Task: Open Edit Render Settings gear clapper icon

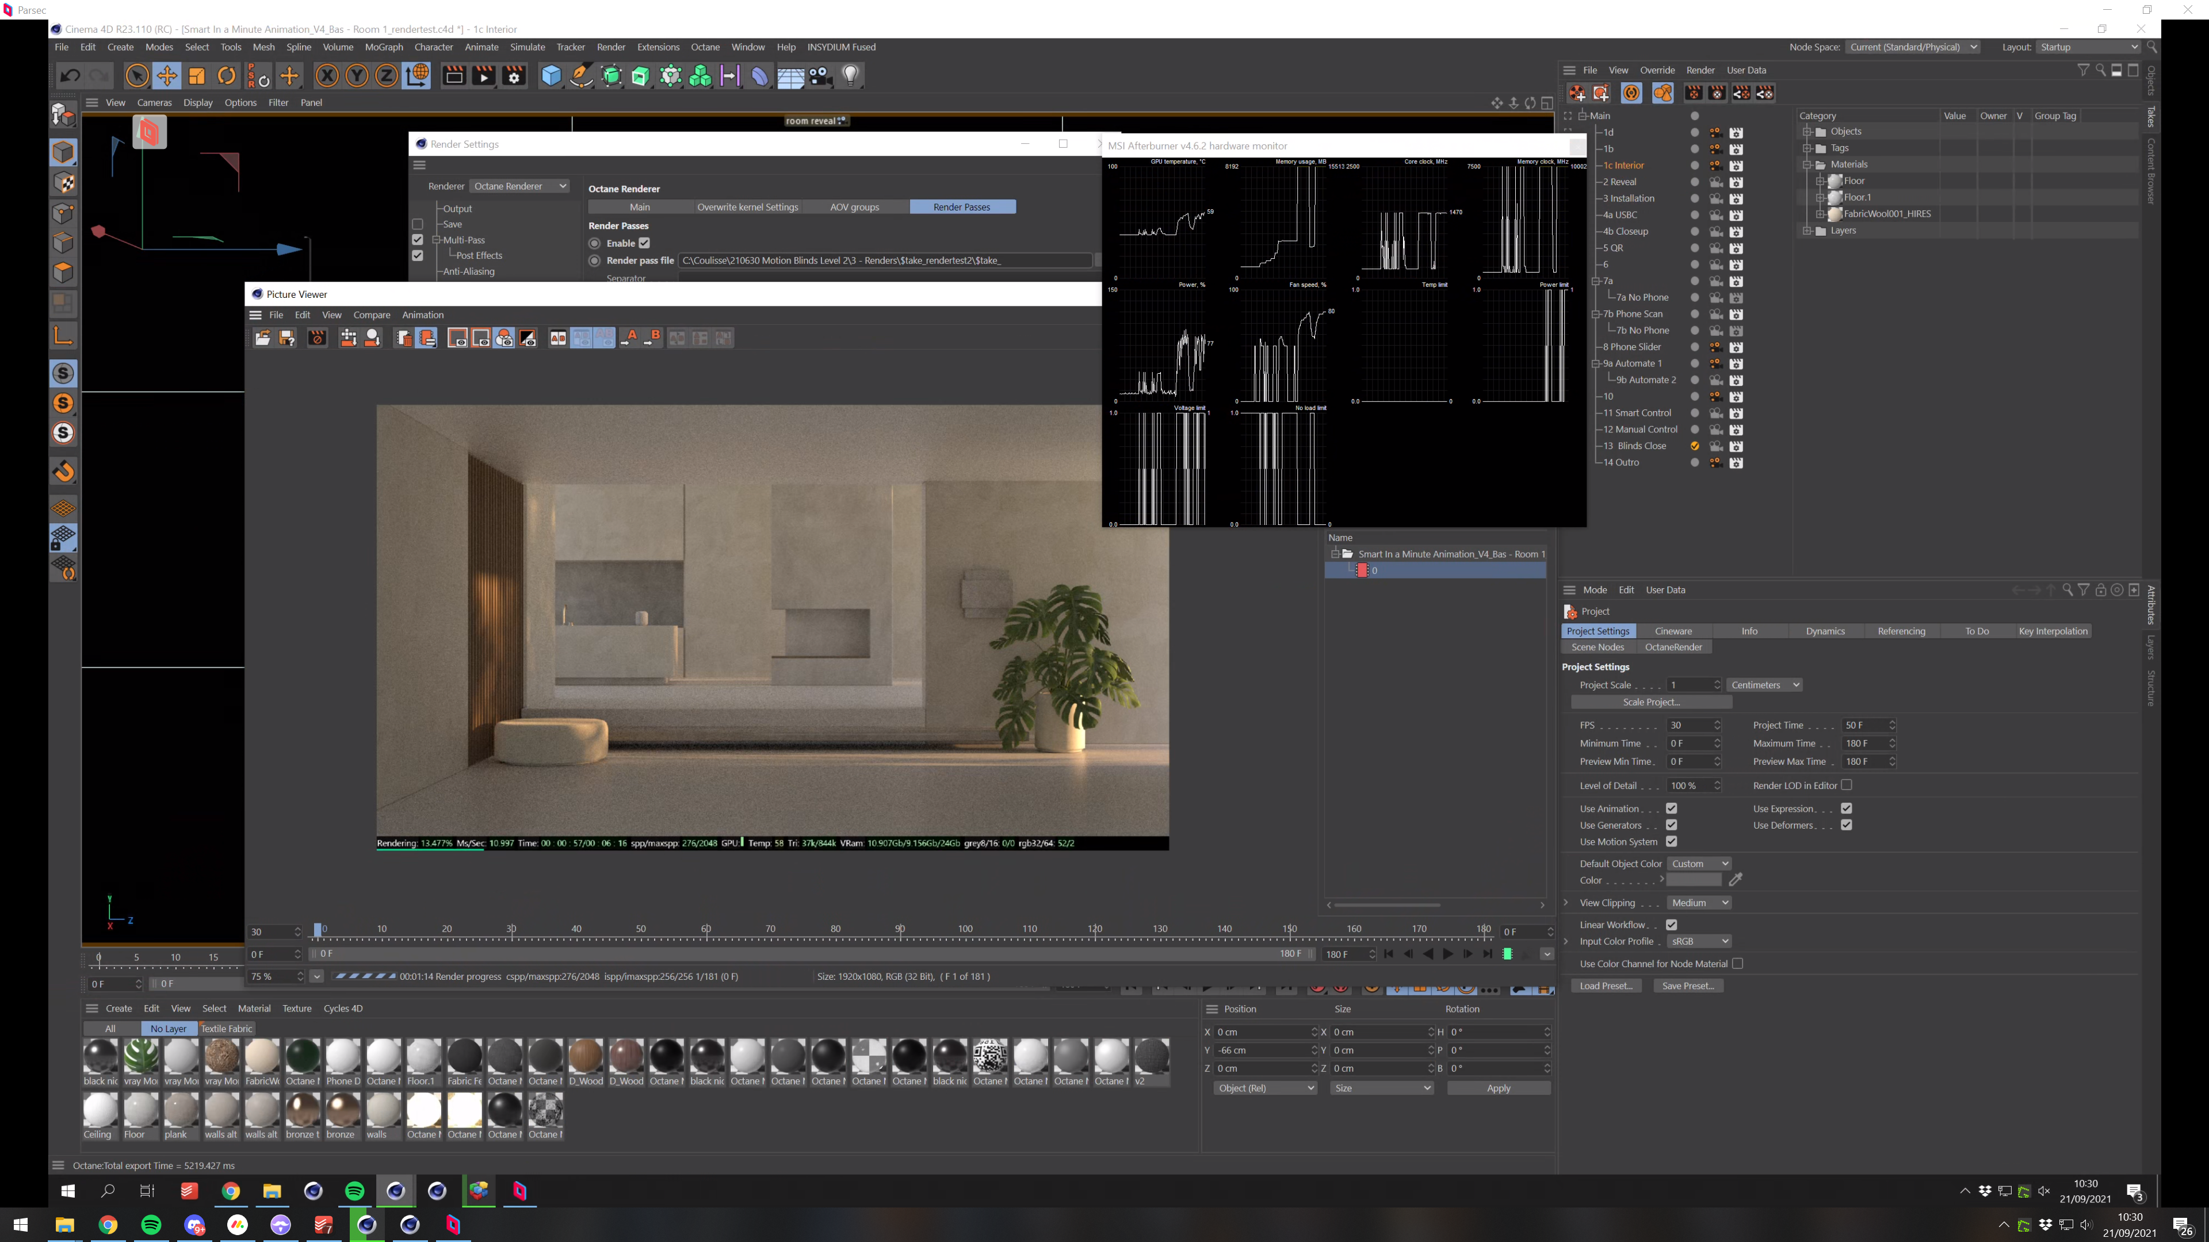Action: tap(514, 76)
